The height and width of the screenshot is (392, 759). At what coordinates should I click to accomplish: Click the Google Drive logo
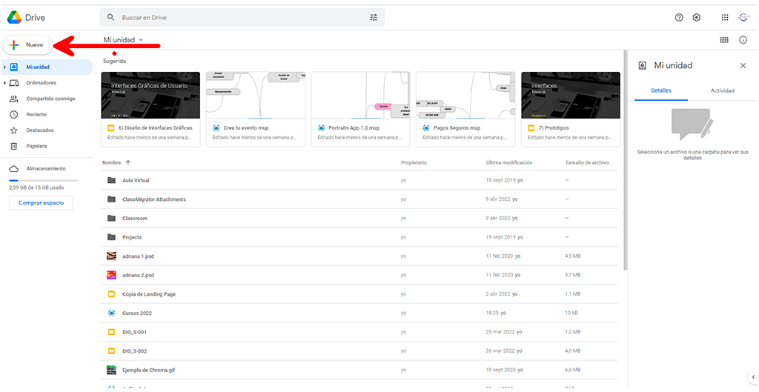[x=13, y=18]
